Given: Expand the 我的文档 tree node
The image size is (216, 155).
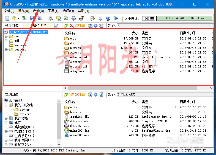Looking at the screenshot, I should pos(6,118).
